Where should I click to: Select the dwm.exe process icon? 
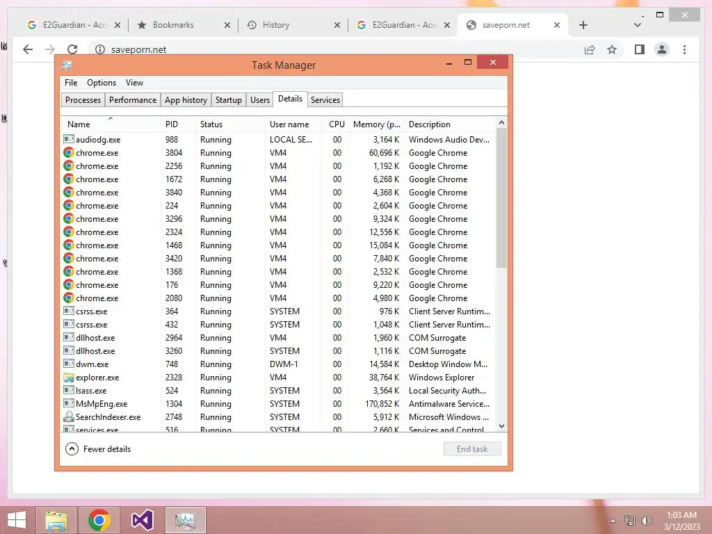pyautogui.click(x=69, y=364)
